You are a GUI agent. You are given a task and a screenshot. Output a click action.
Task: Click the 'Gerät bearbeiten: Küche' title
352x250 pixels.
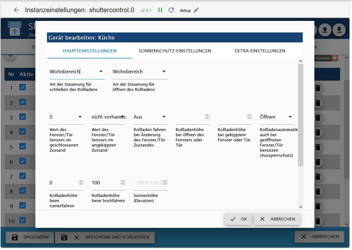click(x=81, y=38)
